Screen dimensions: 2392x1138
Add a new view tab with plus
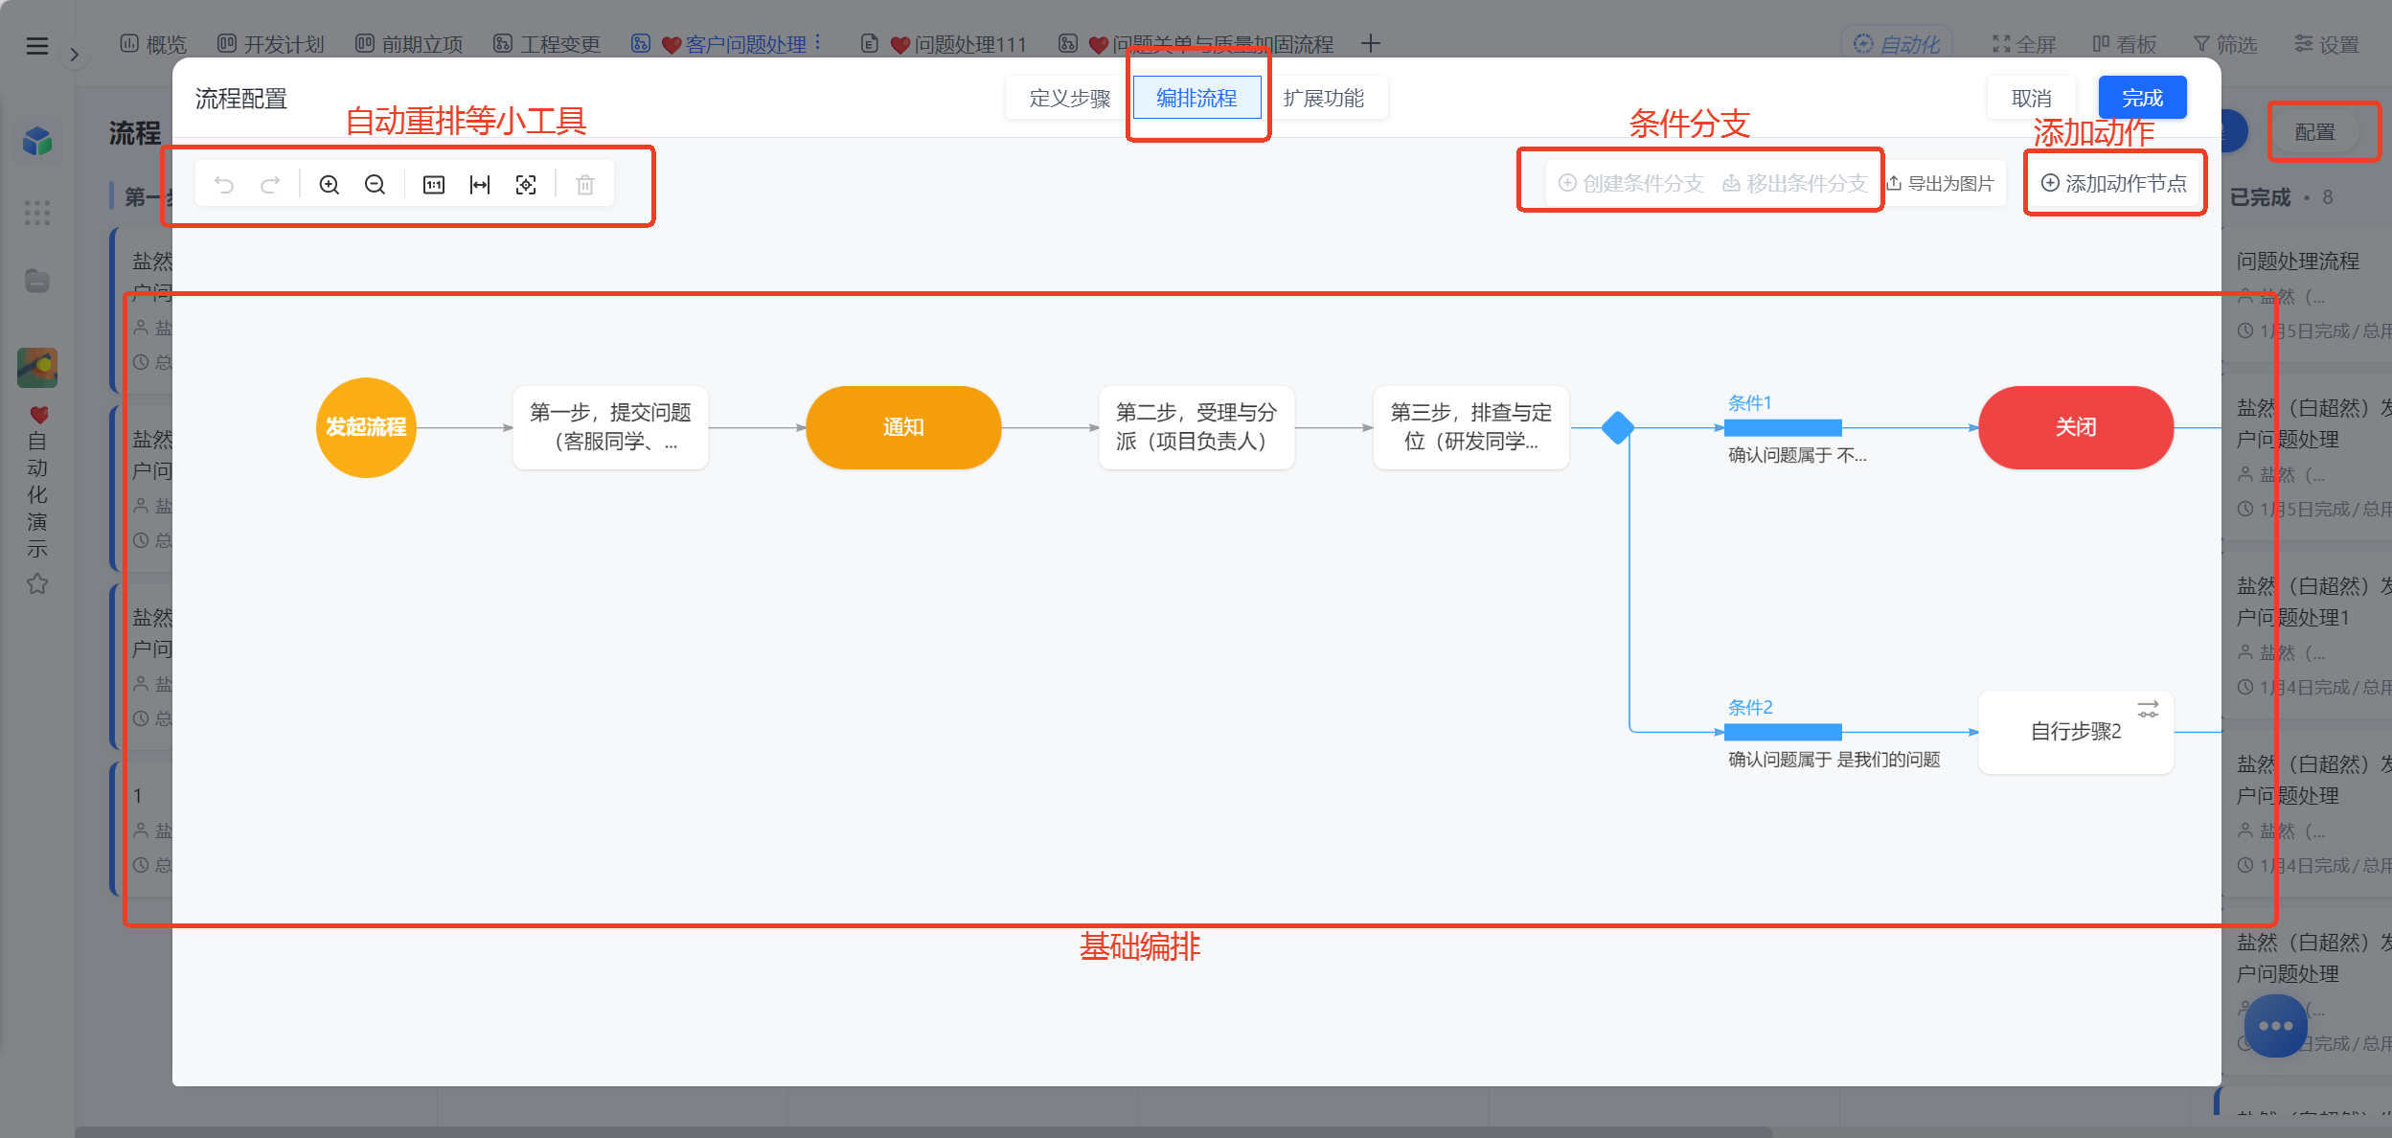coord(1371,44)
